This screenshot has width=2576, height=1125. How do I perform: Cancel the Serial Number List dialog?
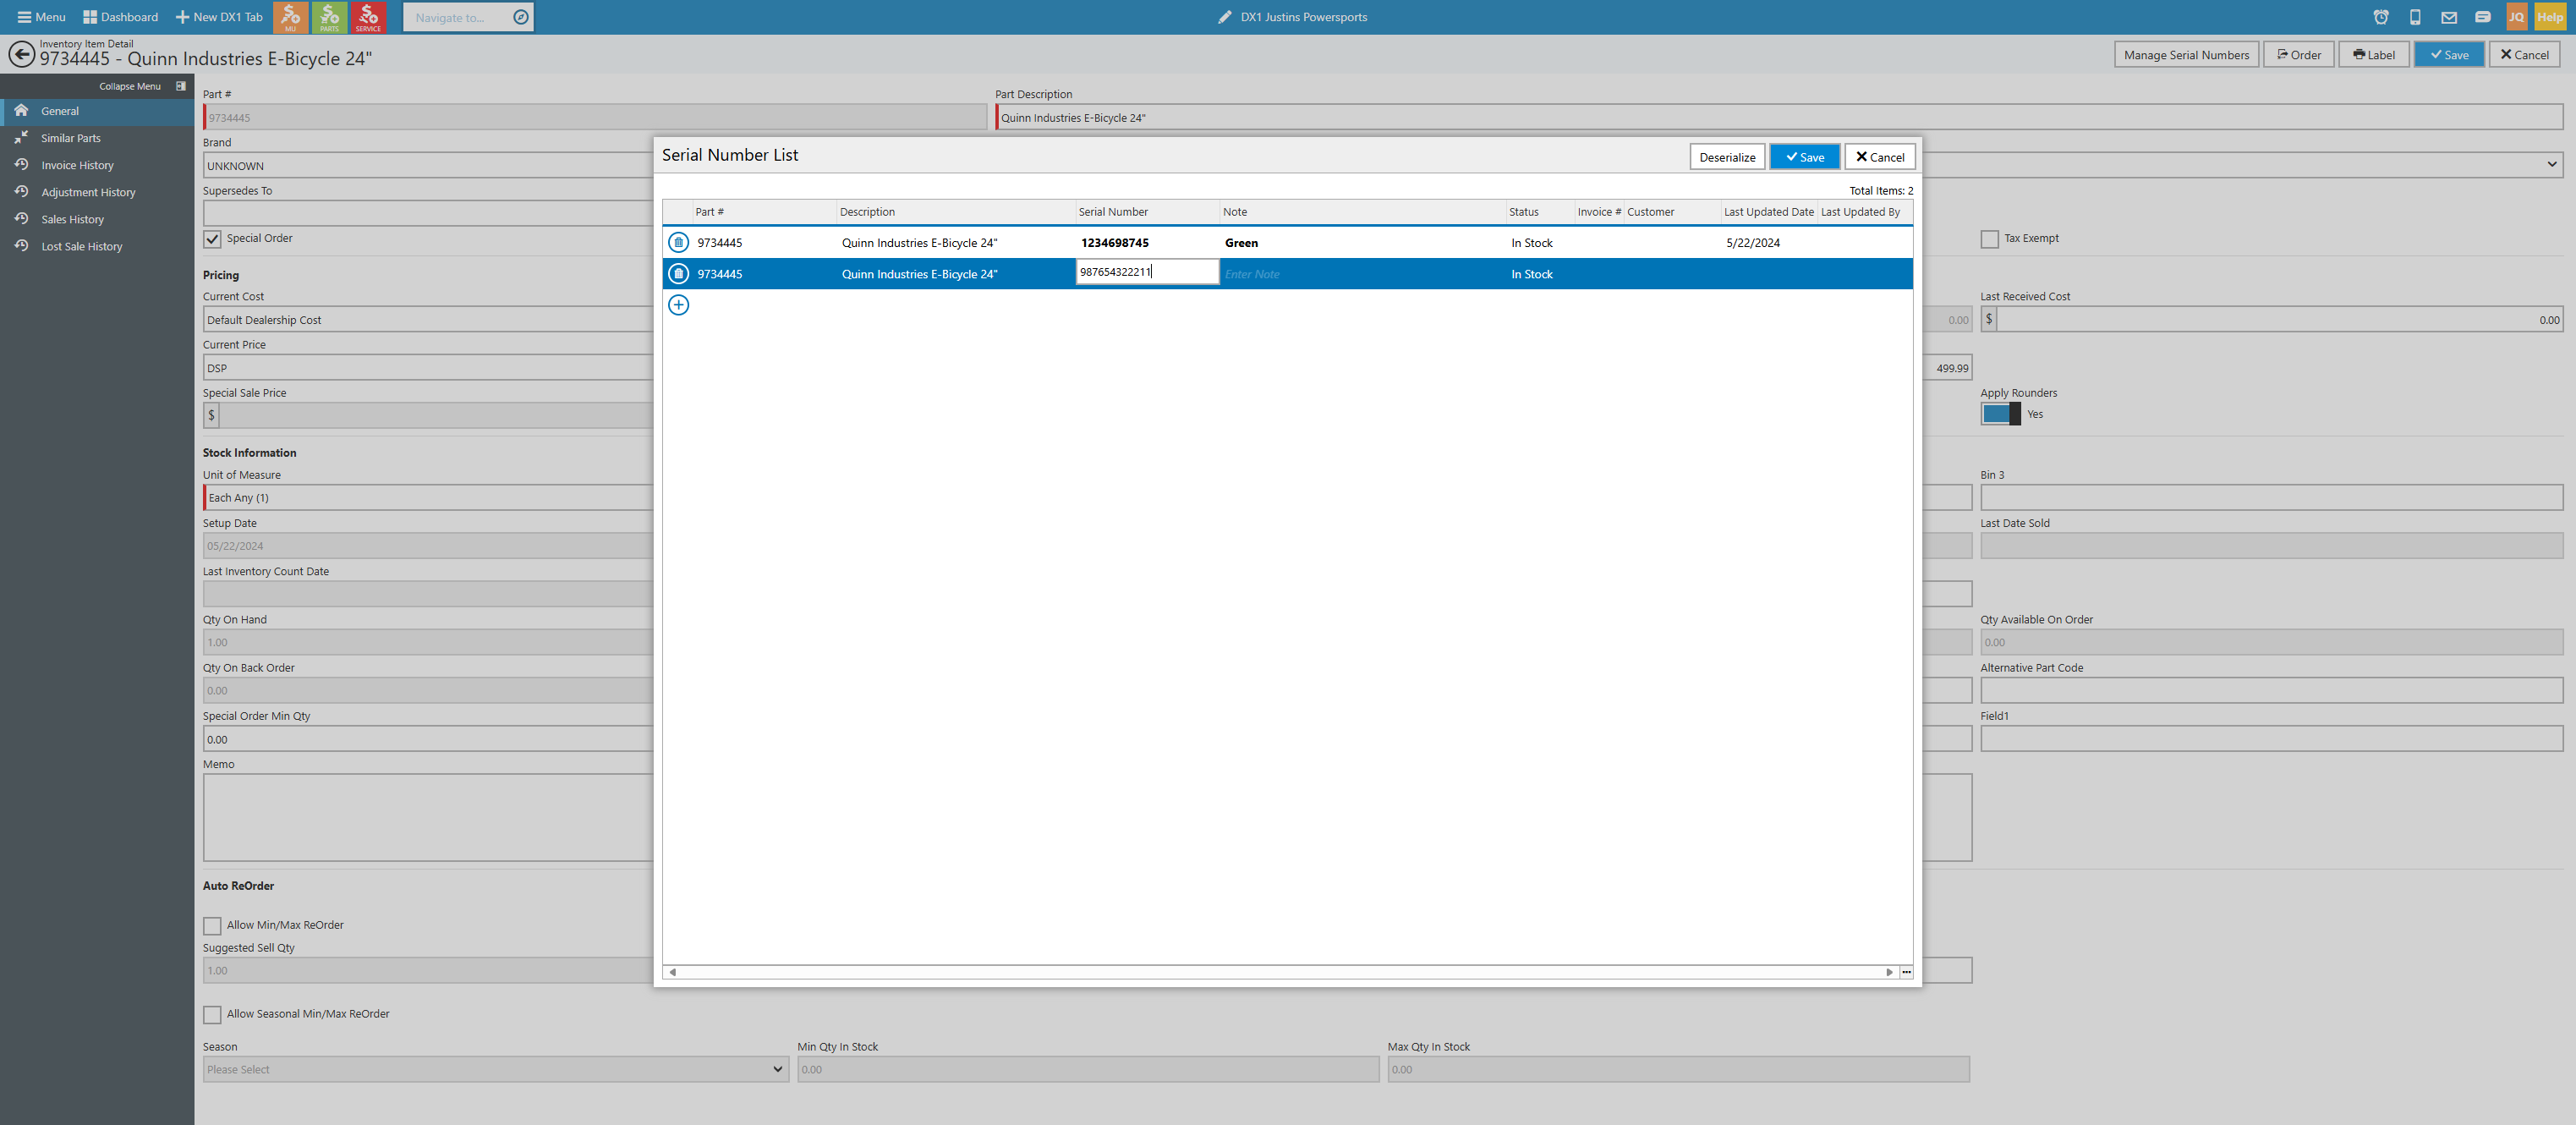(1880, 157)
